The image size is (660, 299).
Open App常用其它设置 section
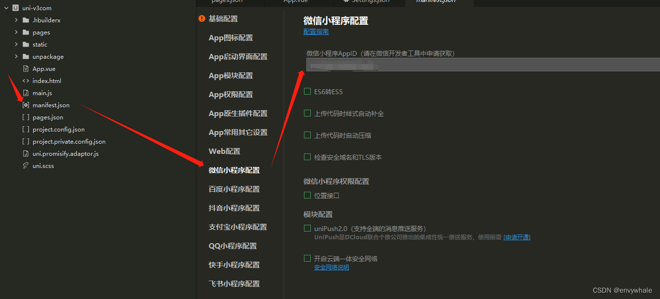(x=238, y=133)
